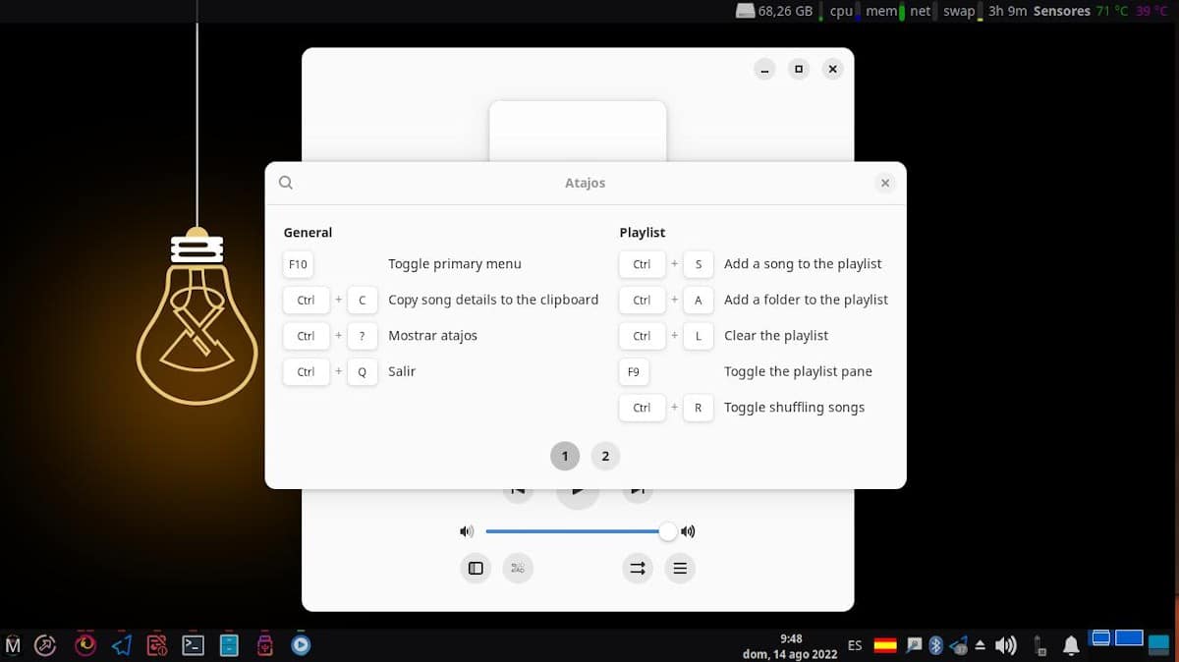1179x662 pixels.
Task: Click the album cover placeholder
Action: 578,132
